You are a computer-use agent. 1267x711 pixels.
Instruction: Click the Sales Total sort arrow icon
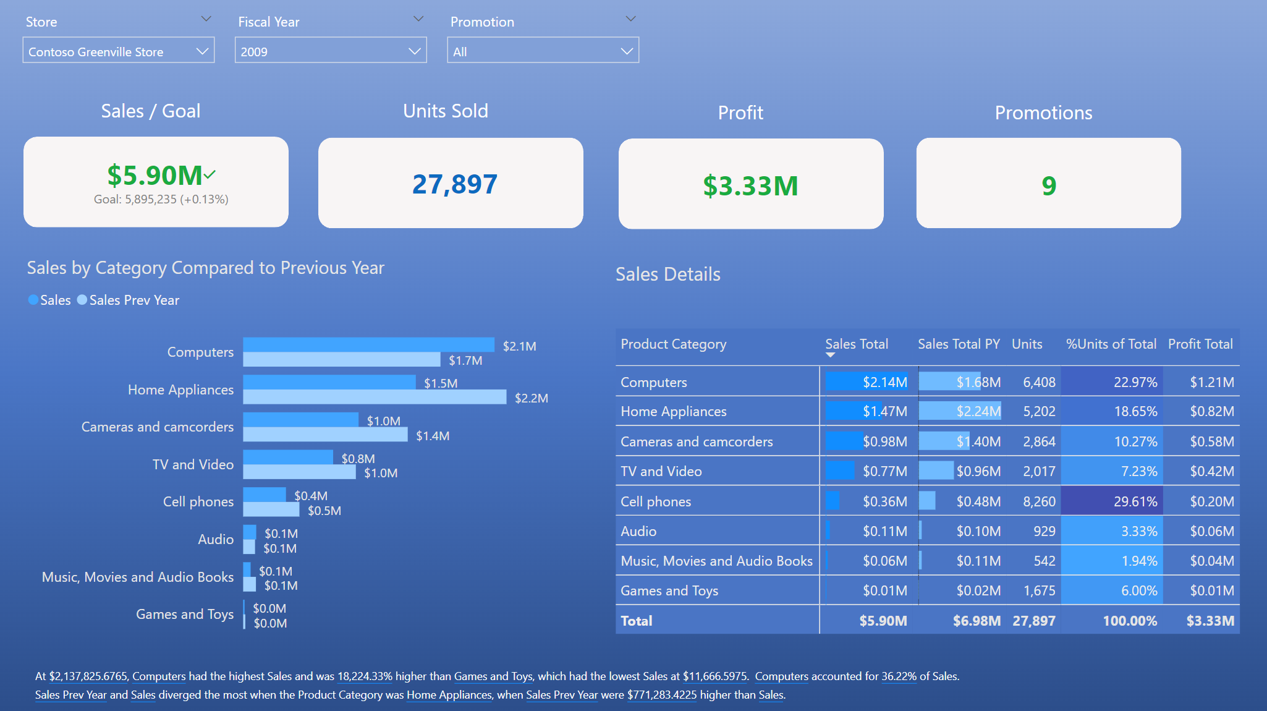[830, 355]
